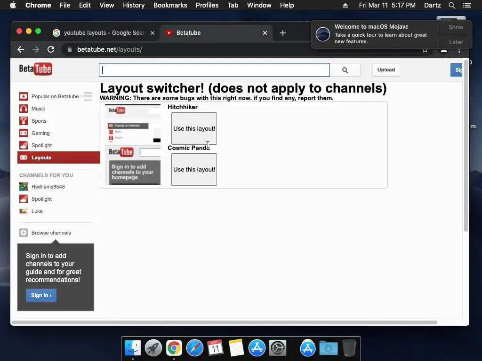Click the Chrome profile avatar icon
The image size is (482, 361).
pyautogui.click(x=444, y=51)
